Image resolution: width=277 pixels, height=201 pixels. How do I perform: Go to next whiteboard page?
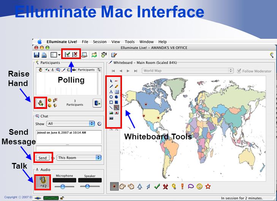click(128, 71)
